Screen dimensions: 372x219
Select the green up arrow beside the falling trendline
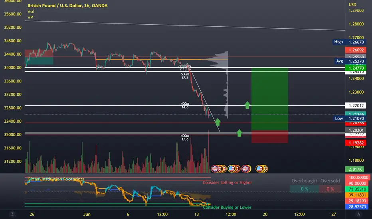tap(218, 122)
